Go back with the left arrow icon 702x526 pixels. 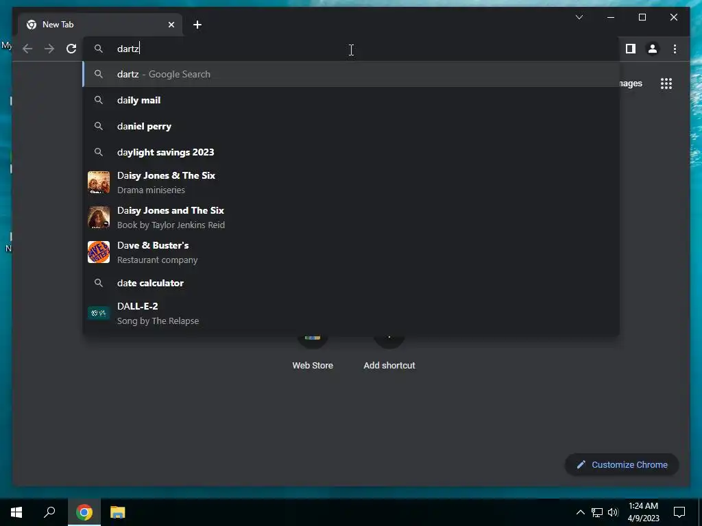point(27,49)
